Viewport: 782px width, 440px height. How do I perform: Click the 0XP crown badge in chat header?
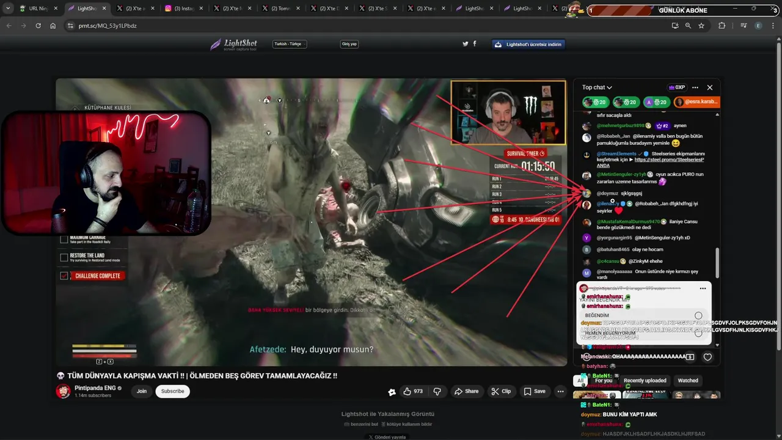point(677,87)
